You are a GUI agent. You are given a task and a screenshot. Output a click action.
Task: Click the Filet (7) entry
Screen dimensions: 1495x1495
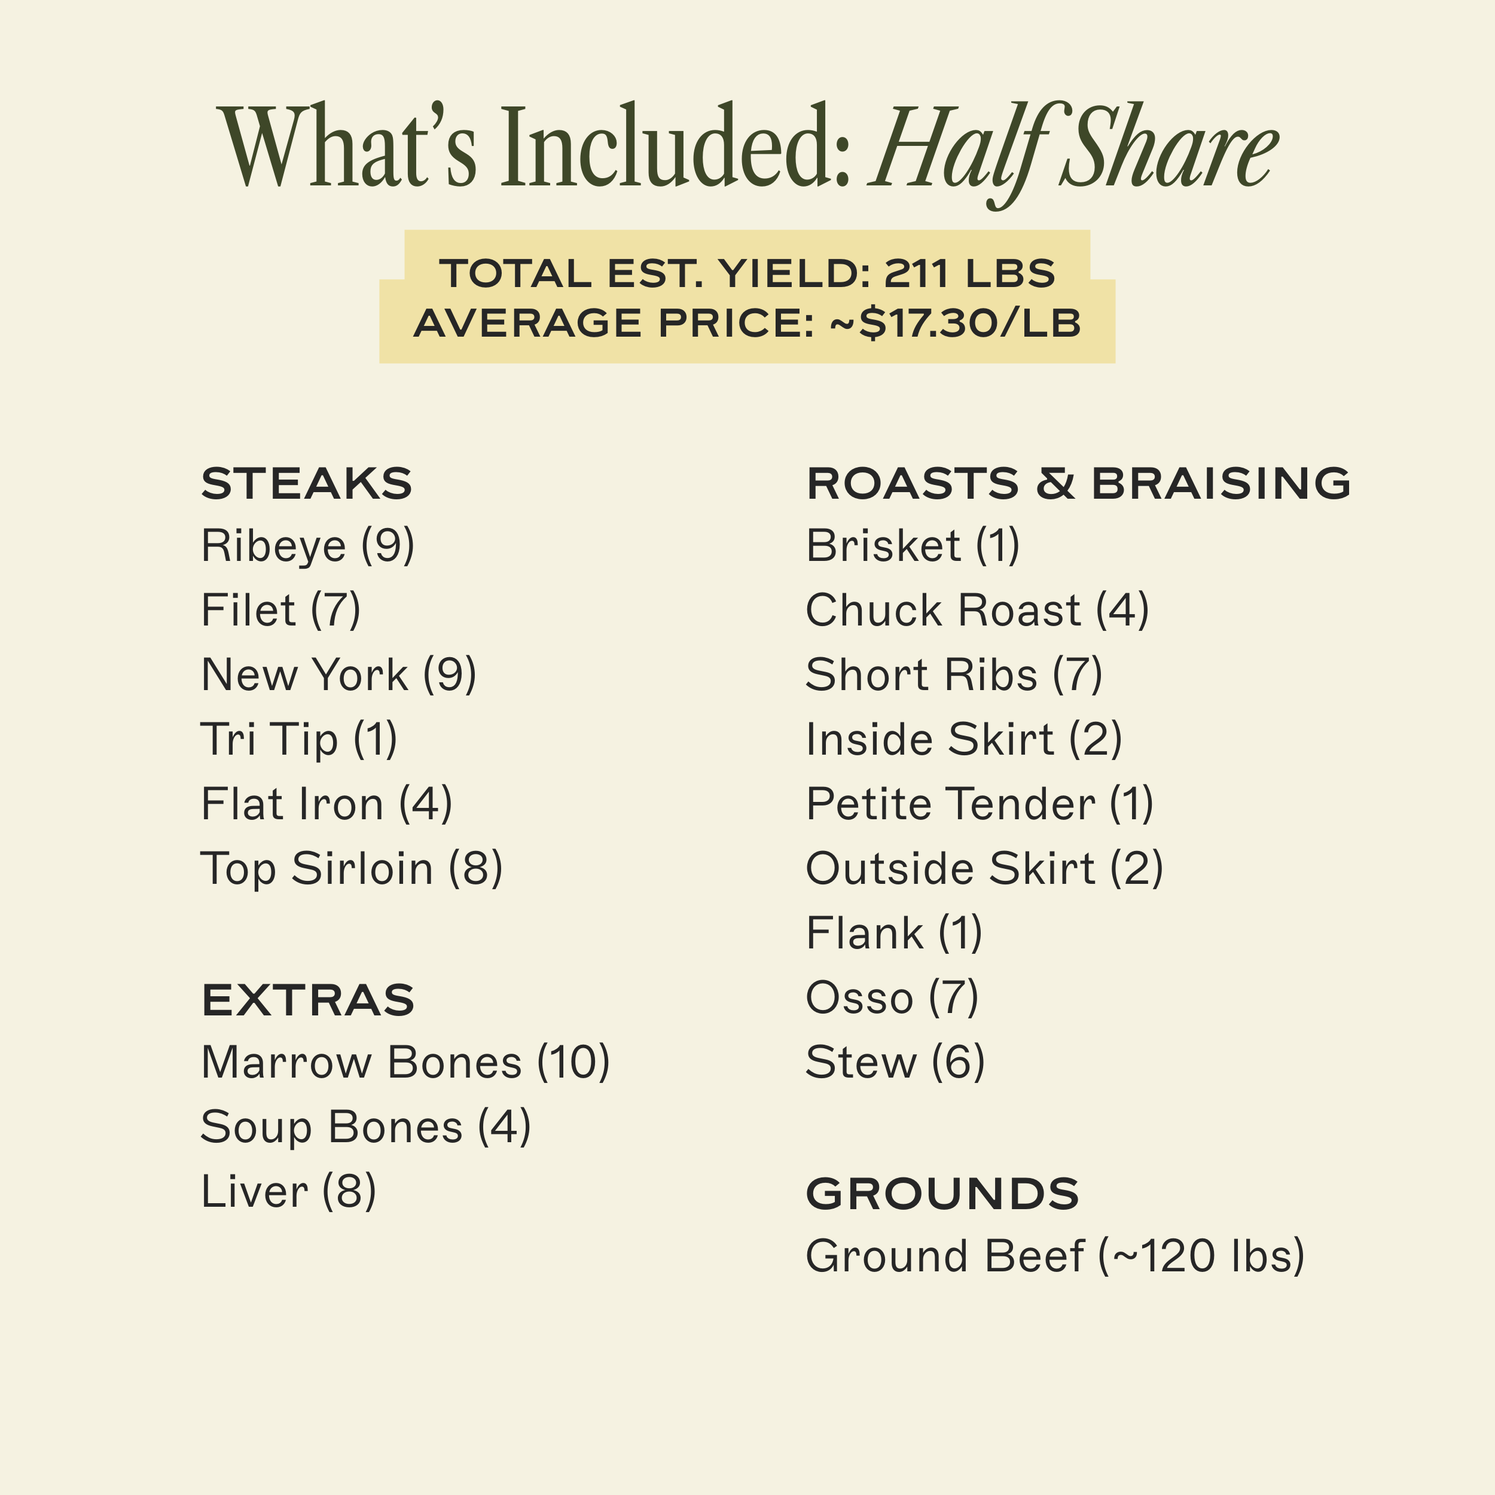pos(281,610)
